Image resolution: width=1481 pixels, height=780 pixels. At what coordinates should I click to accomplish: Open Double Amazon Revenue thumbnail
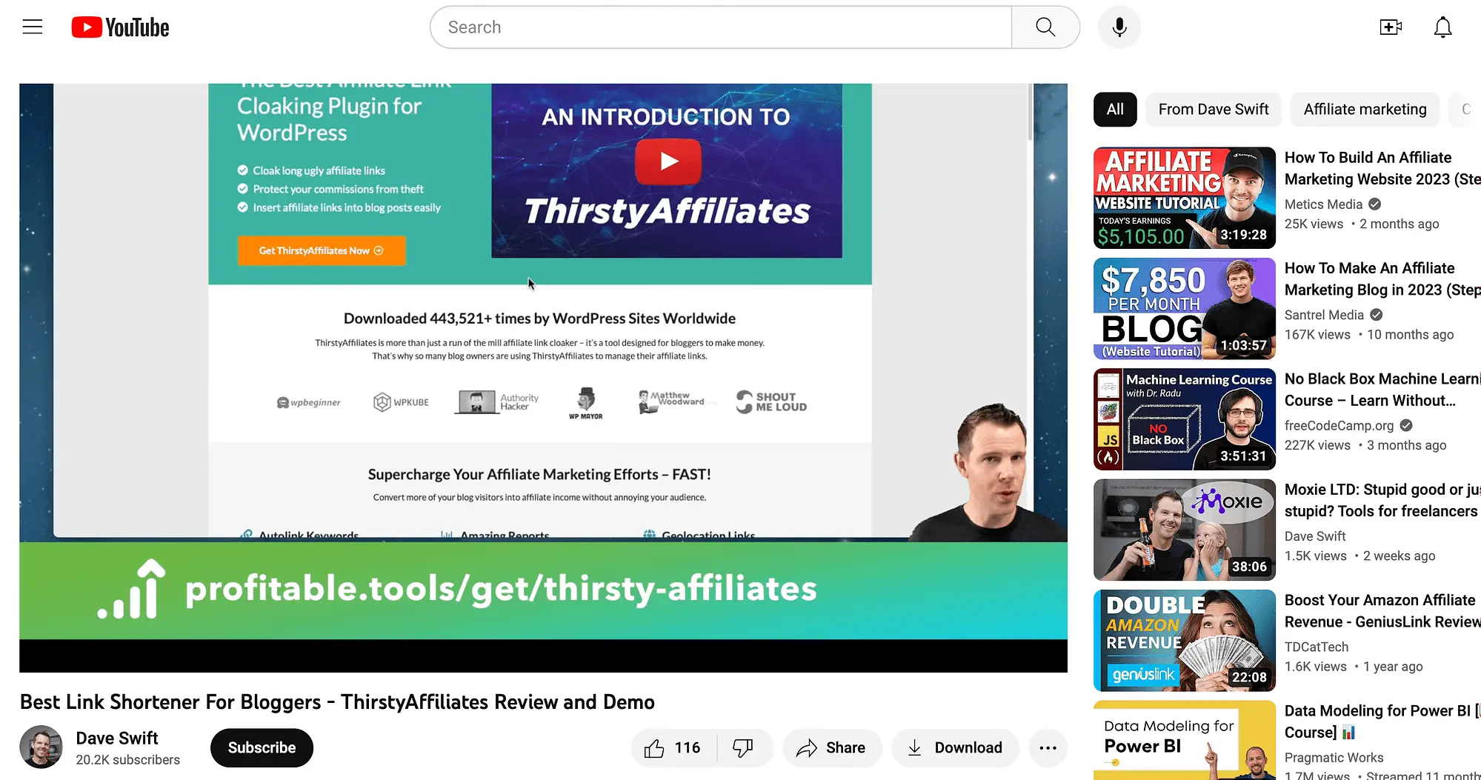click(1184, 640)
